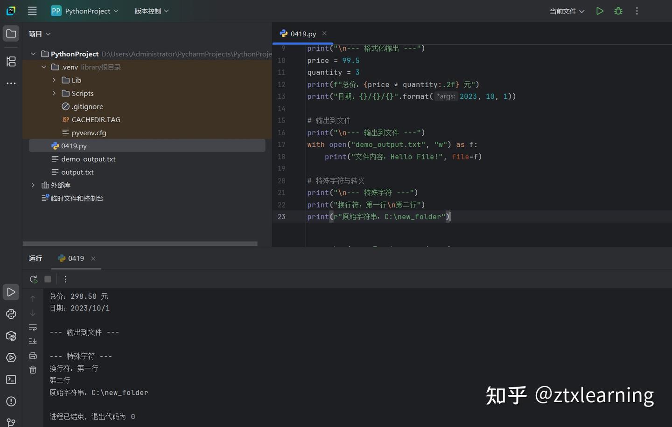This screenshot has height=427, width=672.
Task: Run the current file with green play icon
Action: 600,11
